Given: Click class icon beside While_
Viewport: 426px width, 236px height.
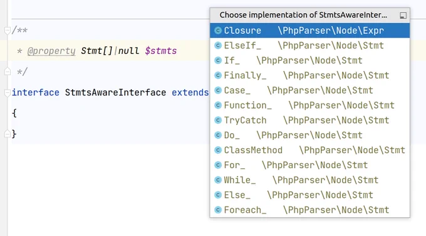Looking at the screenshot, I should (218, 180).
